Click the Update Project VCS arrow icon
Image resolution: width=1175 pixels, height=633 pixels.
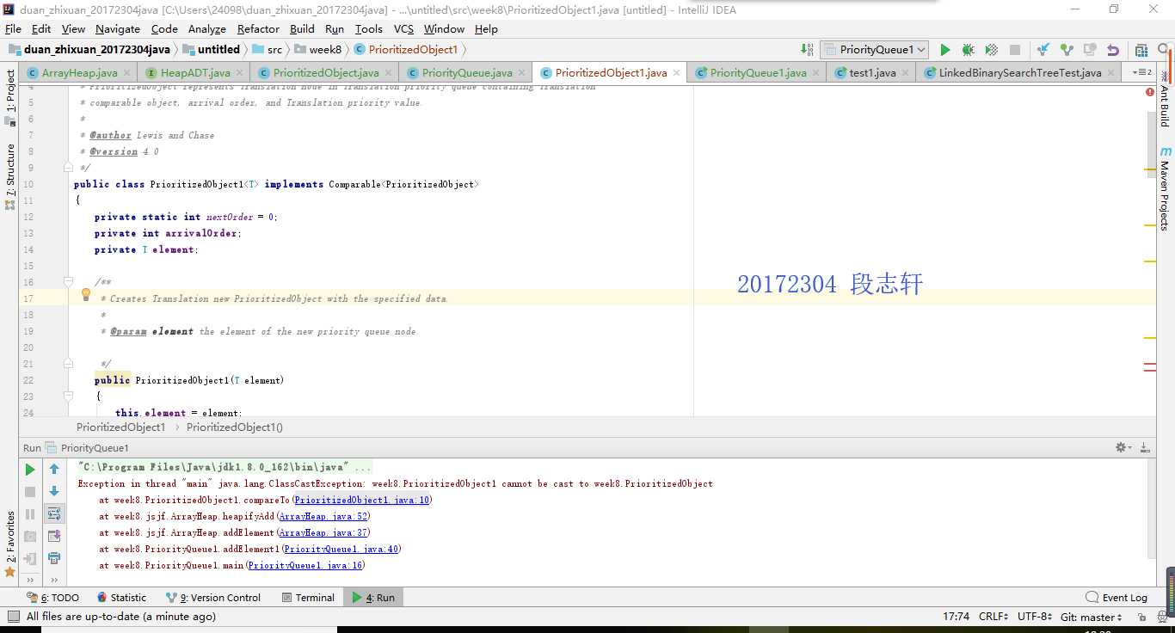click(x=1043, y=50)
